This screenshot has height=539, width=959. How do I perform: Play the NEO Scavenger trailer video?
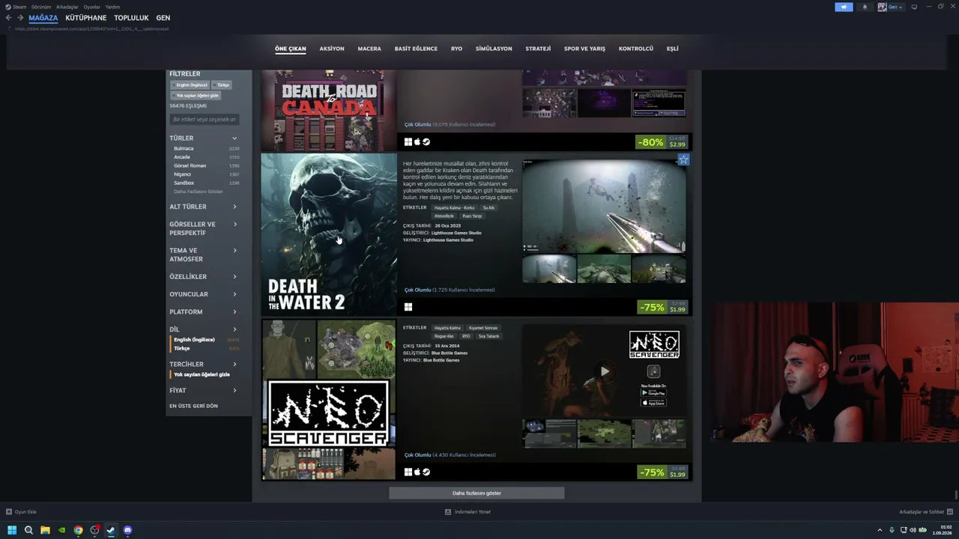[x=605, y=371]
